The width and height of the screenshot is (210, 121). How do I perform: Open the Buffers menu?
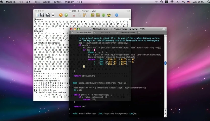[58, 2]
